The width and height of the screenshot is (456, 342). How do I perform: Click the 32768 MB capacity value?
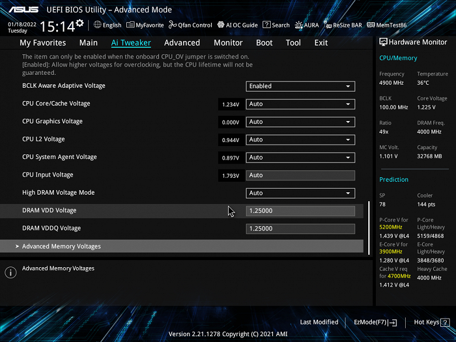point(430,156)
